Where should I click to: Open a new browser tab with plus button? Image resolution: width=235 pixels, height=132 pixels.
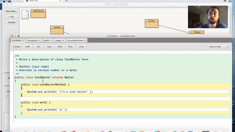66,1
